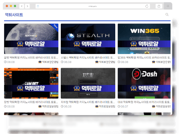The height and width of the screenshot is (134, 179).
Task: Click the crest logo on the STEALTH banner
Action: click(77, 44)
